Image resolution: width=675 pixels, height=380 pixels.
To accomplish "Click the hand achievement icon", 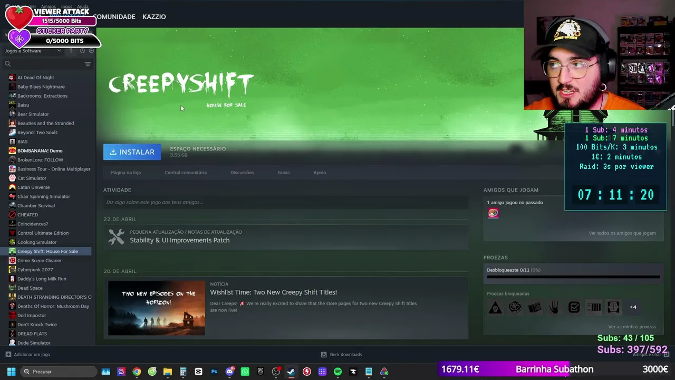I will pos(554,307).
